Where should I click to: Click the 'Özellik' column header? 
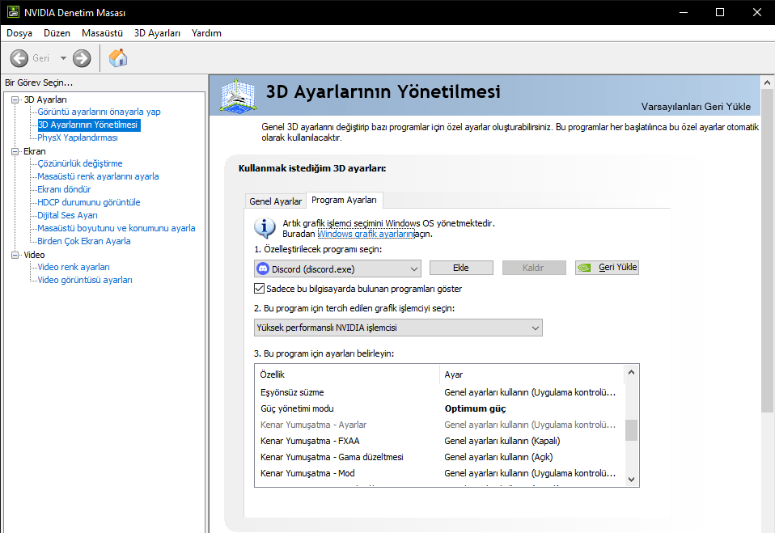[347, 374]
